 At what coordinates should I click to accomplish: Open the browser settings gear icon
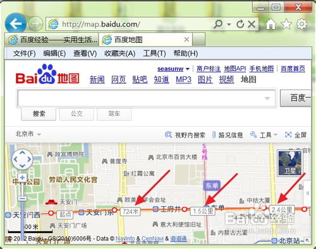301,24
